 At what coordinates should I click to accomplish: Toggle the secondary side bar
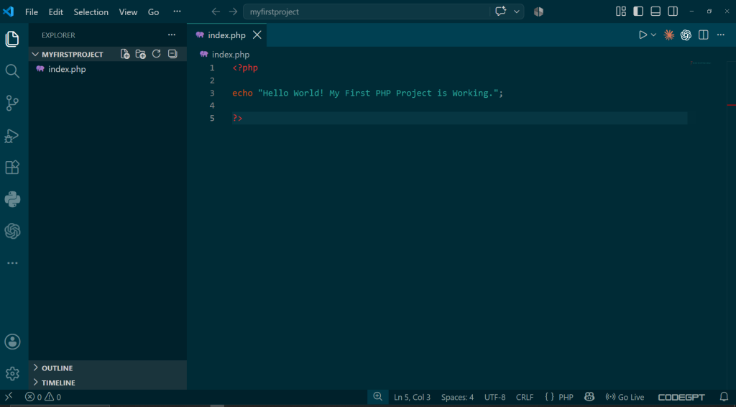pos(673,12)
